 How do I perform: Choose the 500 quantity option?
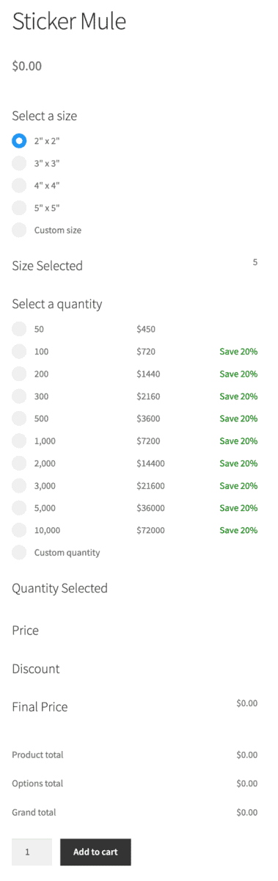[x=19, y=418]
